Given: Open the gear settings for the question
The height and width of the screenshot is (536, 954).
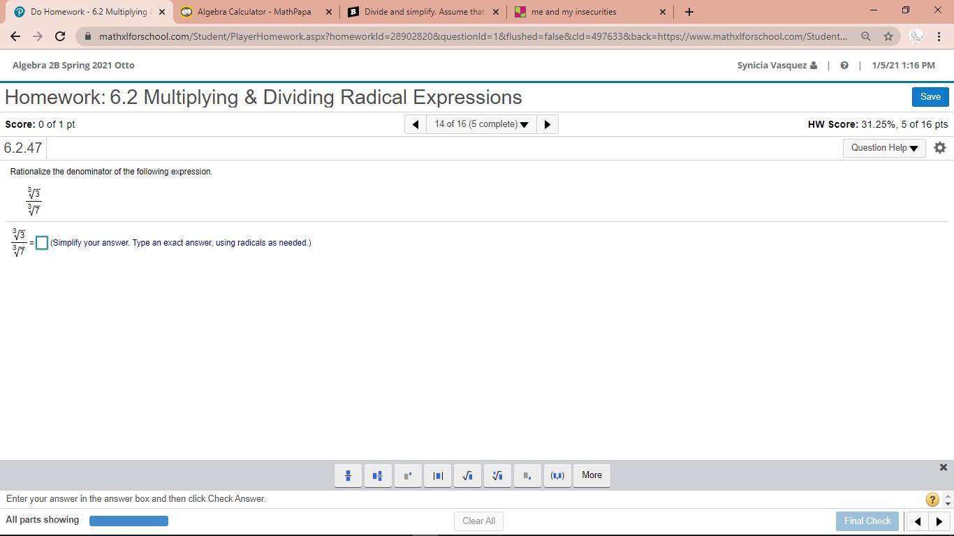Looking at the screenshot, I should click(x=940, y=148).
